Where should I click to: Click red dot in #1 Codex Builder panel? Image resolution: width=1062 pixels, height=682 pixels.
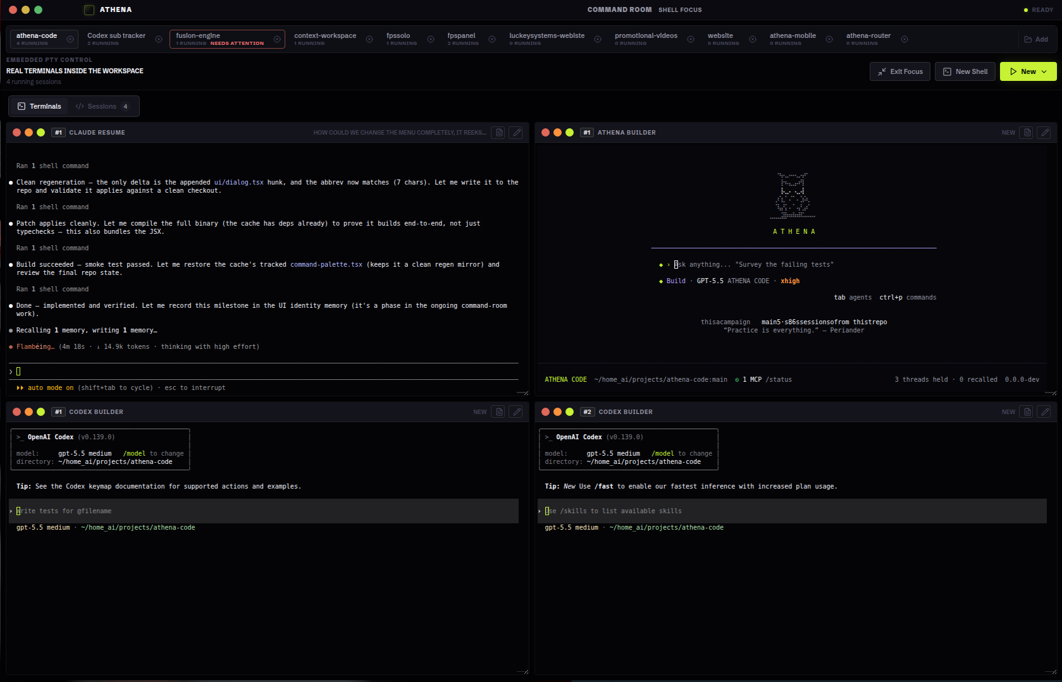[17, 412]
